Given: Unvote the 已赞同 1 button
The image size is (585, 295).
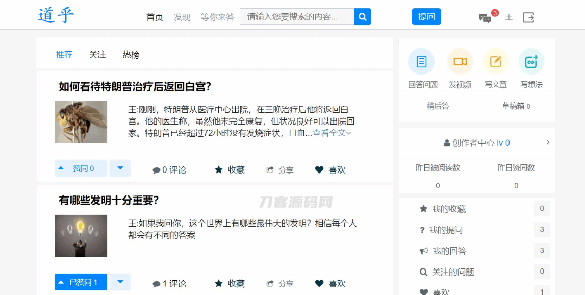Looking at the screenshot, I should point(80,282).
